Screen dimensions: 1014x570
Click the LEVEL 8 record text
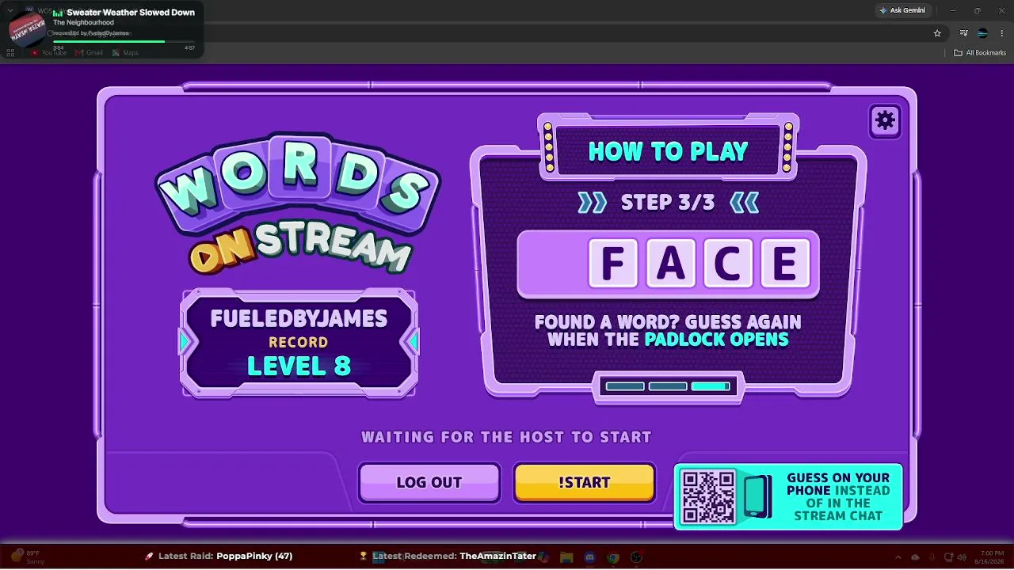pos(299,366)
